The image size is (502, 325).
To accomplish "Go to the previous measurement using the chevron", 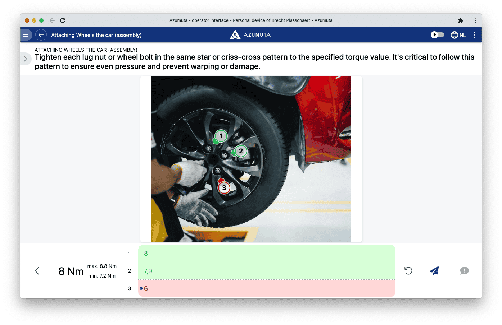I will pos(37,270).
